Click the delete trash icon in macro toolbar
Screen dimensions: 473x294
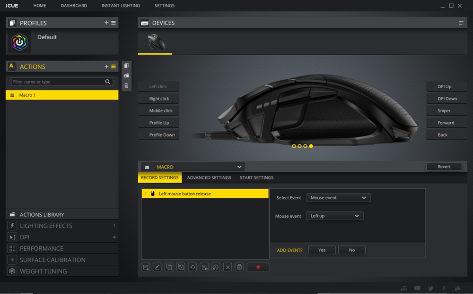pos(239,267)
